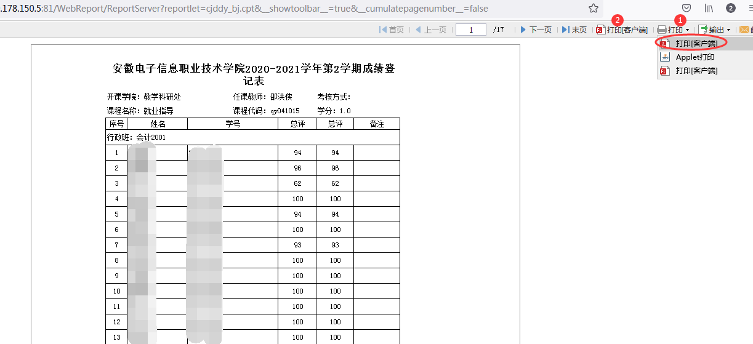This screenshot has width=753, height=344.
Task: Expand the 打印 print dropdown
Action: pyautogui.click(x=673, y=30)
